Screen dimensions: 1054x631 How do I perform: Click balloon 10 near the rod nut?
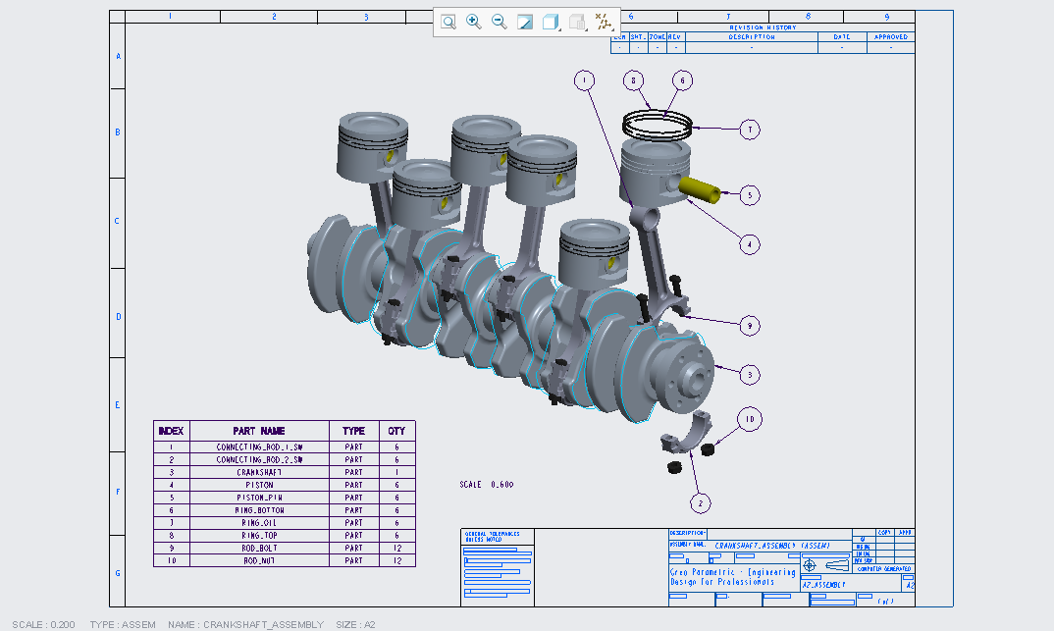click(749, 420)
